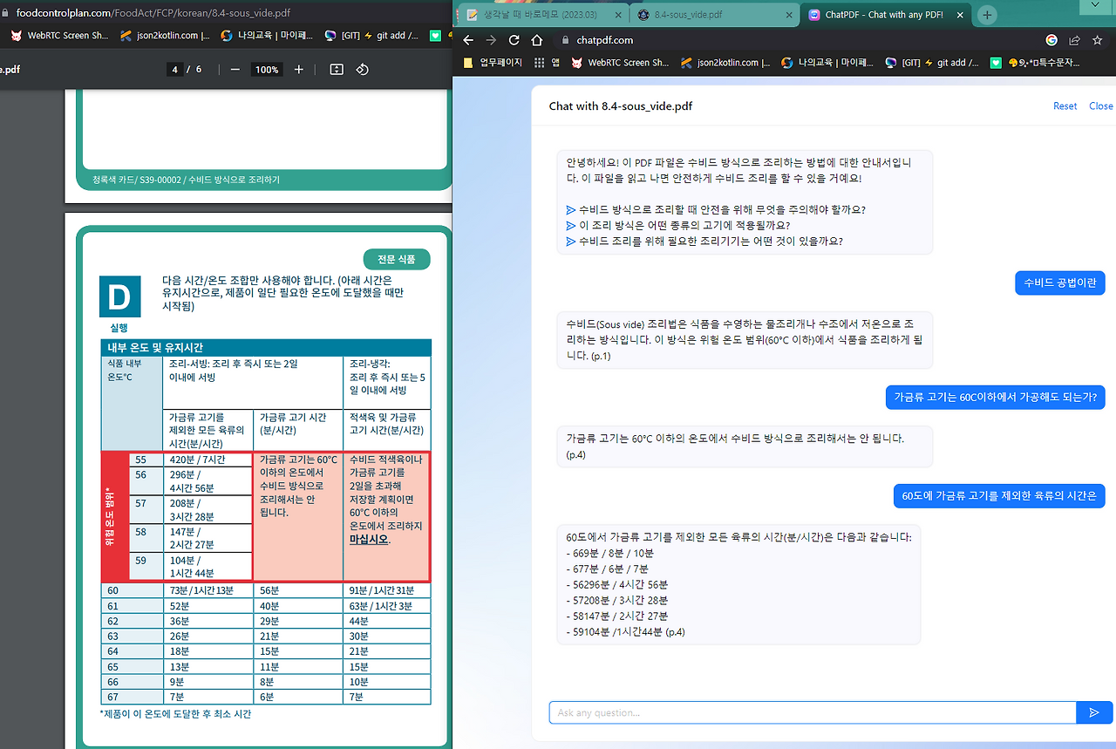Click the green heart bookmark in ChatPDF window
This screenshot has height=749, width=1116.
click(996, 63)
